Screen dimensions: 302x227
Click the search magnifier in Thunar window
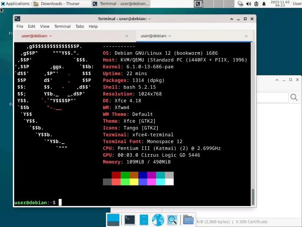[294, 97]
